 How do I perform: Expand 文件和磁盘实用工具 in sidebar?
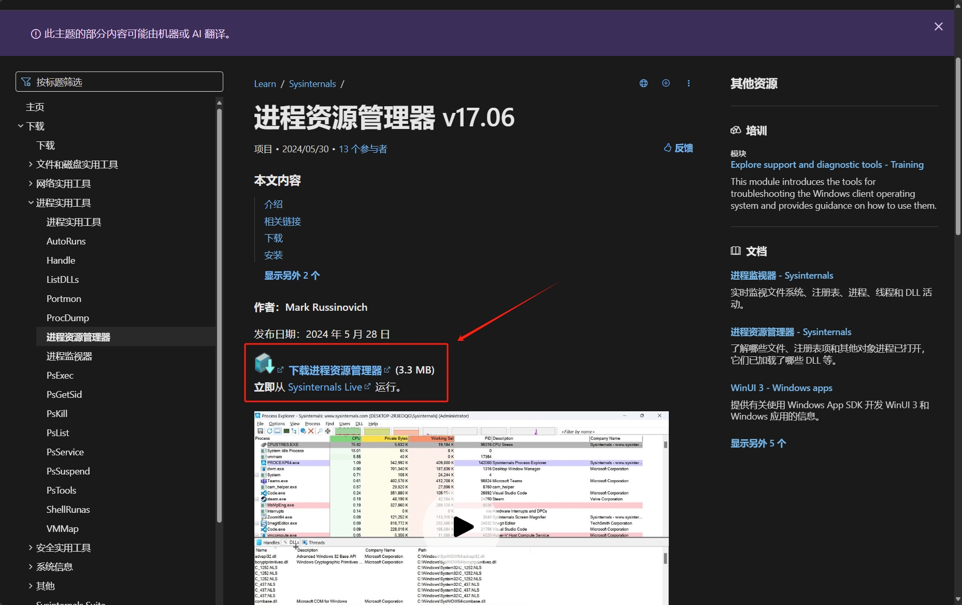coord(31,164)
